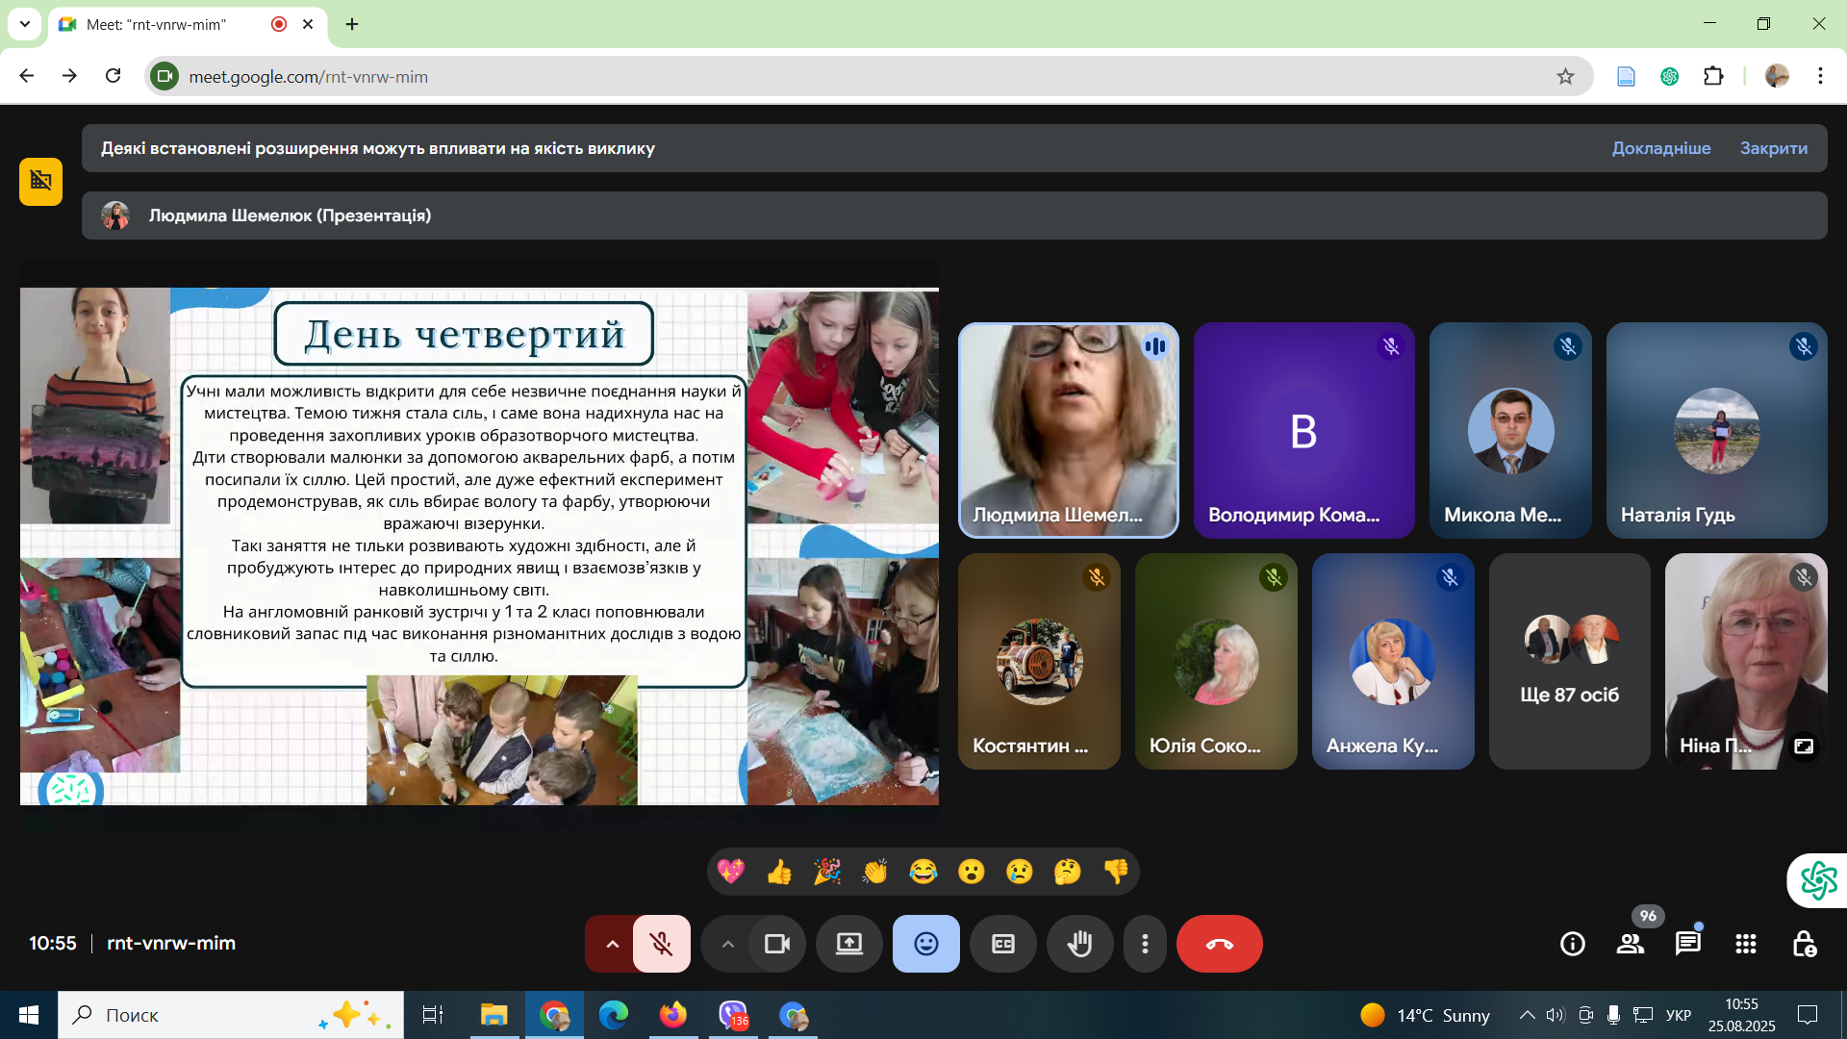The height and width of the screenshot is (1039, 1847).
Task: Open the tab search dropdown in Chrome
Action: click(x=25, y=24)
